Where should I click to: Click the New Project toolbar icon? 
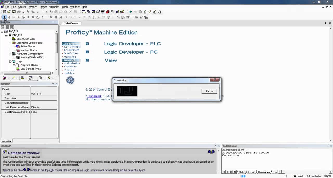[x=4, y=12]
